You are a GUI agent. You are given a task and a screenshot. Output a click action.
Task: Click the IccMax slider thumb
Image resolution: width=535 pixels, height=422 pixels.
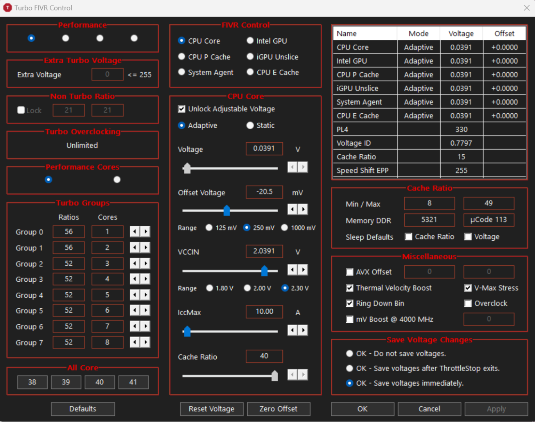pyautogui.click(x=187, y=331)
